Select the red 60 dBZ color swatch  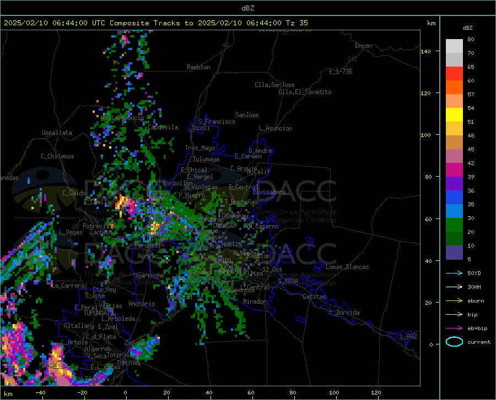click(454, 74)
